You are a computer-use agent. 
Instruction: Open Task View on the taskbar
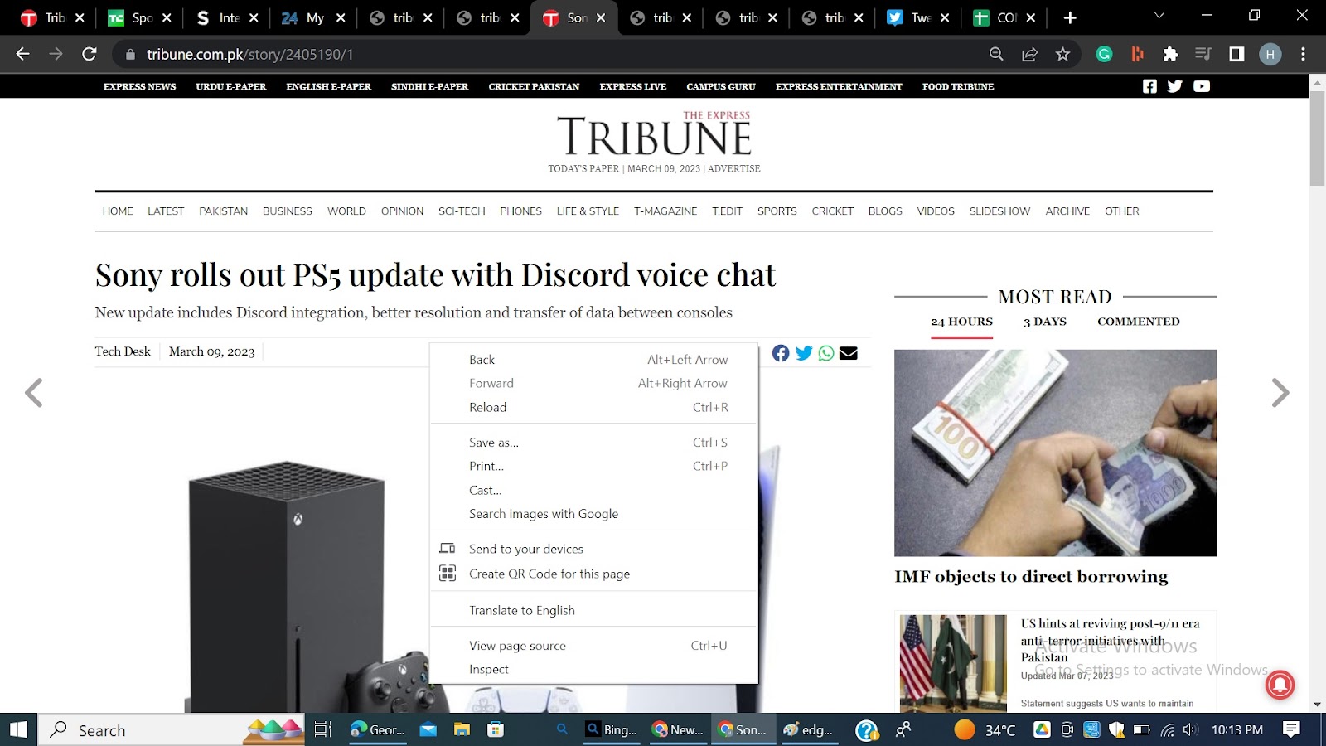[x=323, y=729]
